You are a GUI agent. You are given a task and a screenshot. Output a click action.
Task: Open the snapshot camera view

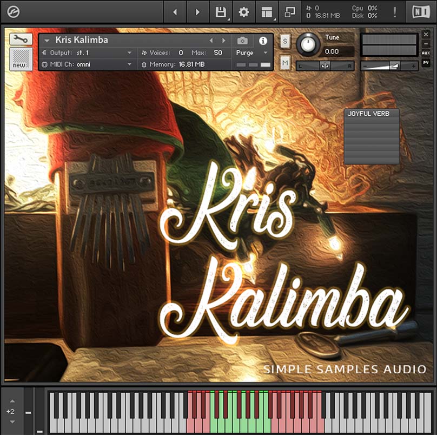tap(242, 41)
